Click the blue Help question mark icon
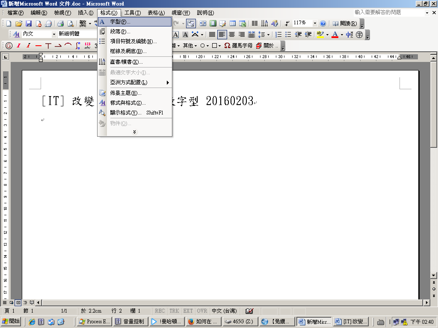Image resolution: width=438 pixels, height=328 pixels. (x=323, y=24)
